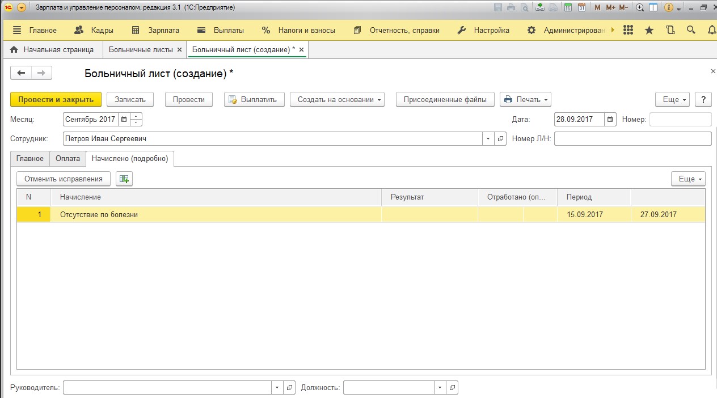The image size is (717, 398).
Task: Click the zoom magnifier icon
Action: click(640, 7)
